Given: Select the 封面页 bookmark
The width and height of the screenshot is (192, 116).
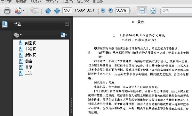Looking at the screenshot, I should 30,43.
